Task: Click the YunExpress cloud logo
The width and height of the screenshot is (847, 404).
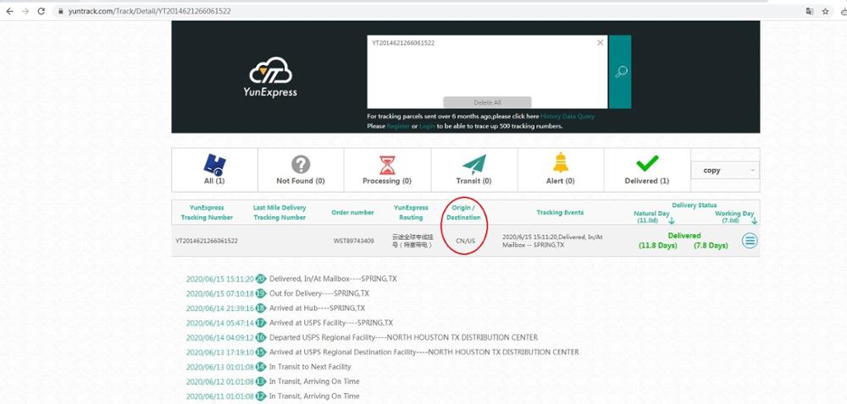Action: 270,77
